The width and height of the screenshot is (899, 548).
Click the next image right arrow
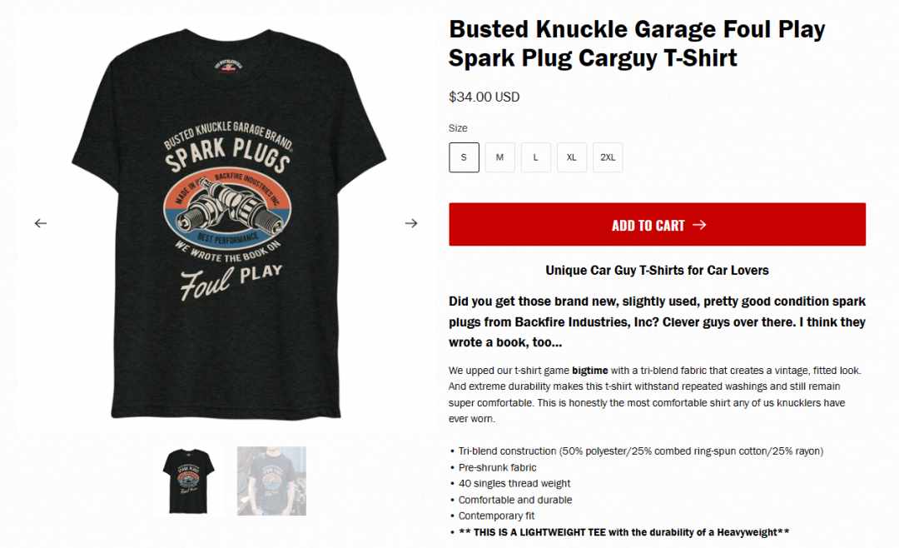[x=411, y=223]
